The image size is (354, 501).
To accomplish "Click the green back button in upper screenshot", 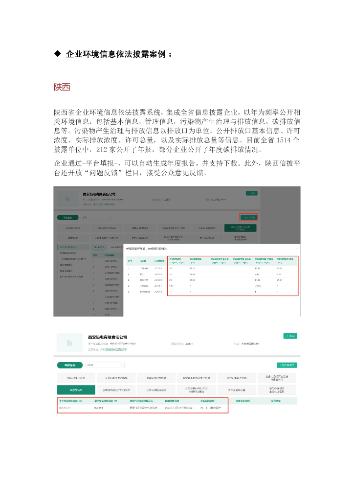I will tap(251, 193).
